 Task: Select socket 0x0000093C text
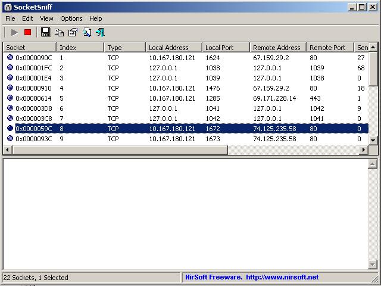pos(34,139)
